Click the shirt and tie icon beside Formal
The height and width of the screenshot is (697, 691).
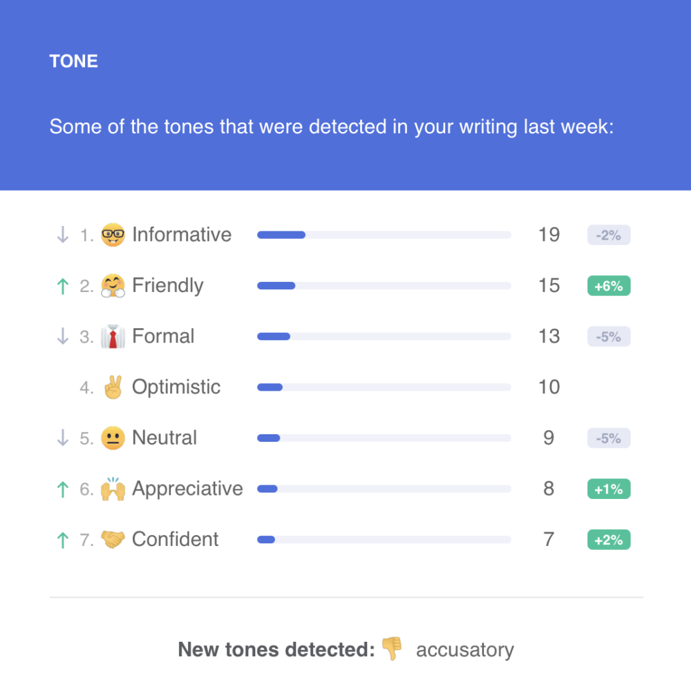[112, 336]
